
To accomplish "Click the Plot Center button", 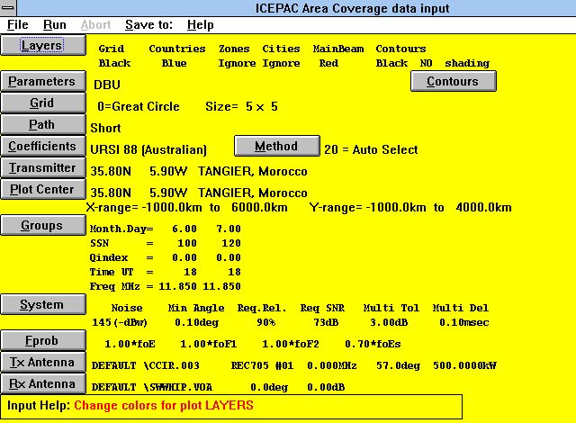I will pos(42,190).
